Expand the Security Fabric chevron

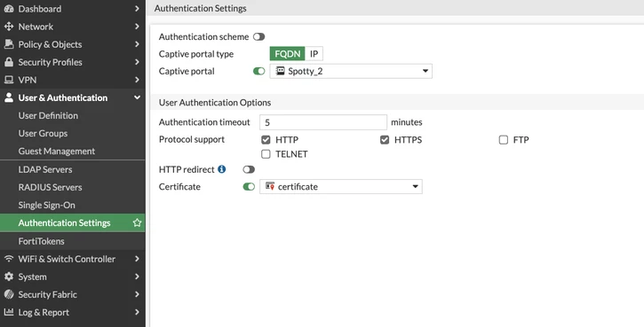137,294
